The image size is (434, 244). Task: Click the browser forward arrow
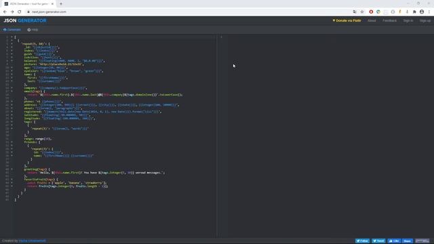pos(12,12)
